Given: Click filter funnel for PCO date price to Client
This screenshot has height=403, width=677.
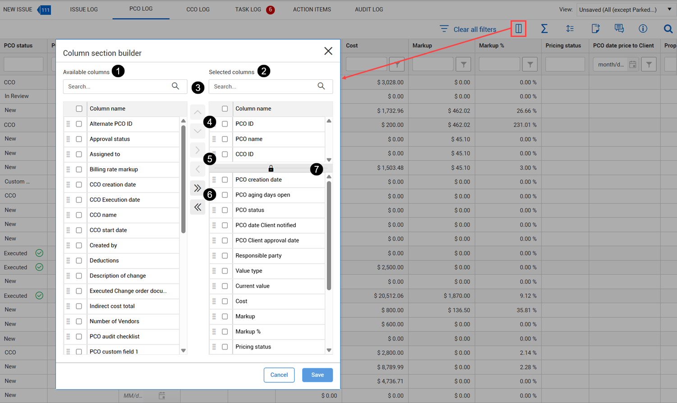Looking at the screenshot, I should click(649, 64).
